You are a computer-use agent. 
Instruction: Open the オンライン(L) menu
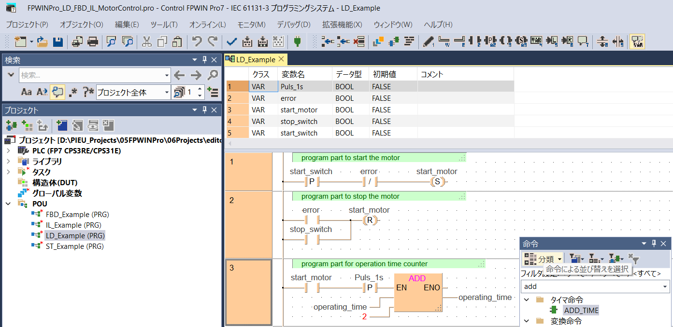[207, 25]
